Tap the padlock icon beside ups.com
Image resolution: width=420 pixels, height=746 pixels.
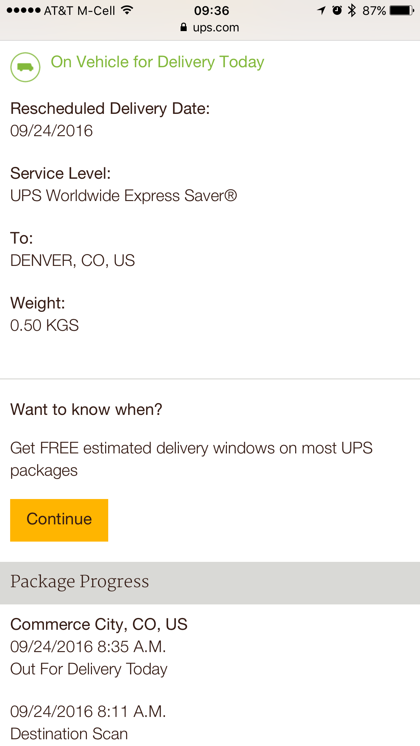(183, 27)
